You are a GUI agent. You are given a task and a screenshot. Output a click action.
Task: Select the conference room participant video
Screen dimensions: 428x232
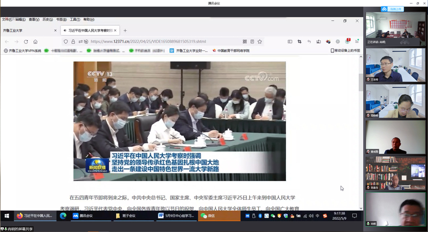pos(395,28)
